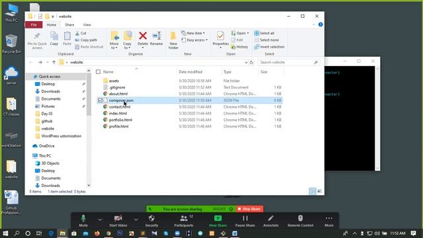
Task: Refresh the website folder view
Action: 251,62
